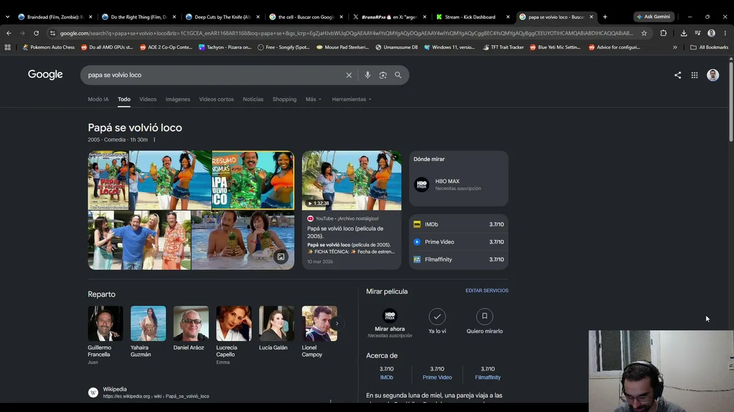The height and width of the screenshot is (412, 734).
Task: Open the HBO MAX streaming option
Action: 458,184
